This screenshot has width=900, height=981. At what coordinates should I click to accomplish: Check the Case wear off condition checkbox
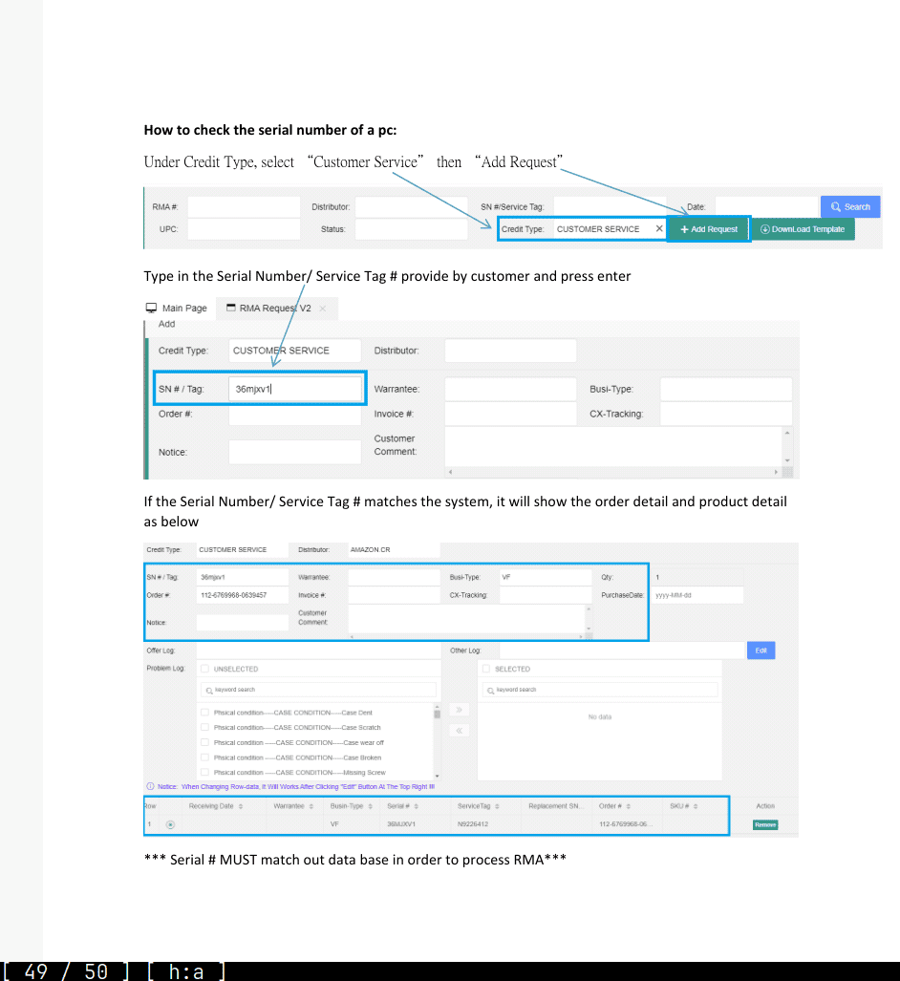[204, 742]
